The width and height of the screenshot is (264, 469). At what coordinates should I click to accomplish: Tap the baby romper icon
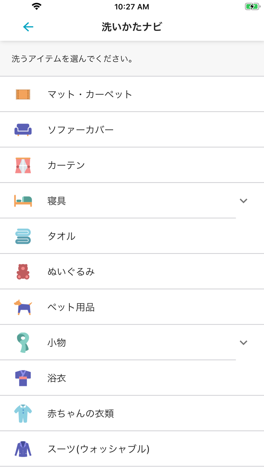tap(23, 414)
